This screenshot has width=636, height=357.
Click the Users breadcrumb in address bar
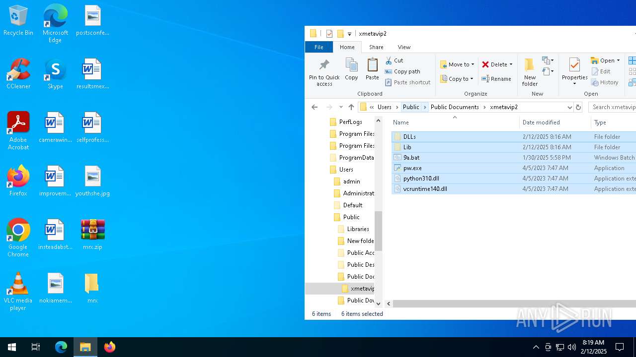[x=384, y=107]
